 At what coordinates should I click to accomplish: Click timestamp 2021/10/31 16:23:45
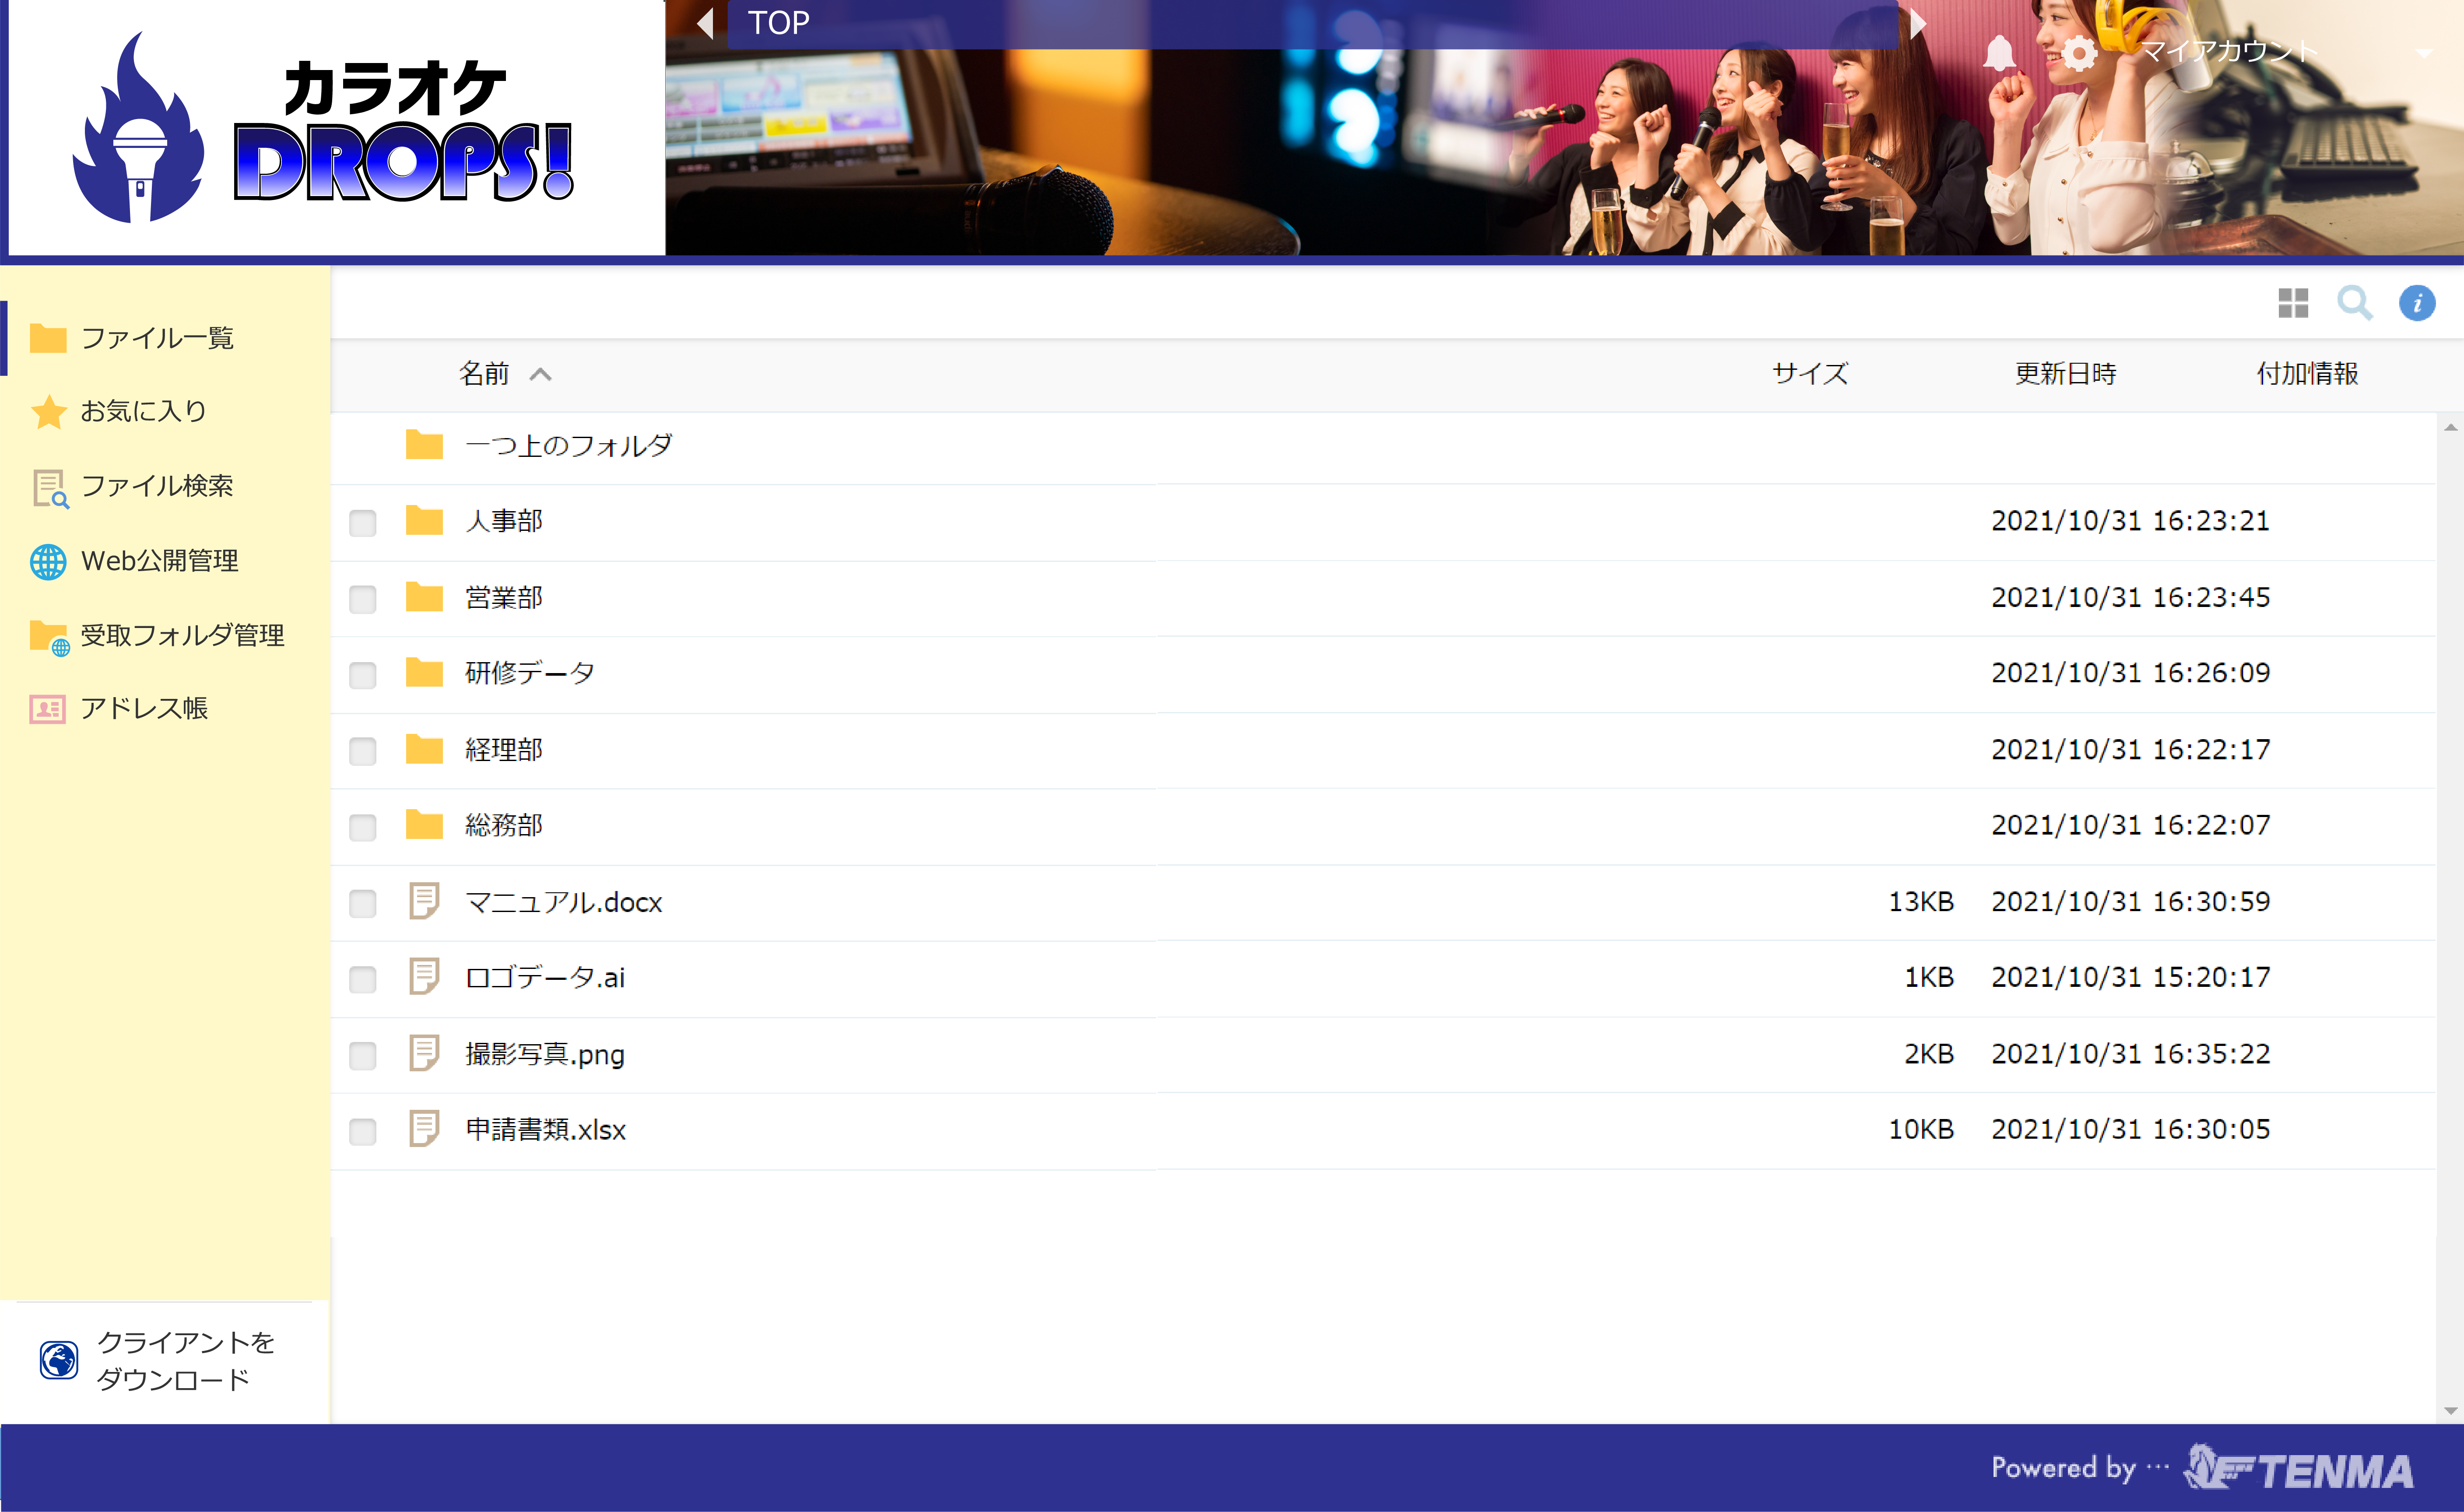[x=2130, y=597]
